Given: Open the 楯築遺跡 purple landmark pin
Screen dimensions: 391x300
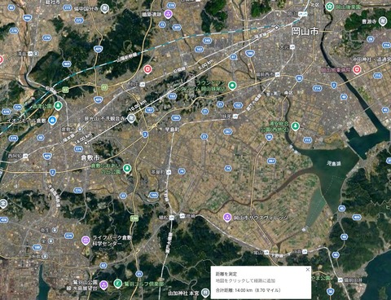Looking at the screenshot, I should tap(168, 14).
